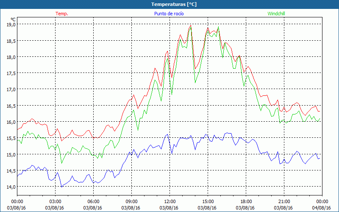This screenshot has height=212, width=339.
Task: Click the 14,0 y-axis label
Action: [11, 187]
